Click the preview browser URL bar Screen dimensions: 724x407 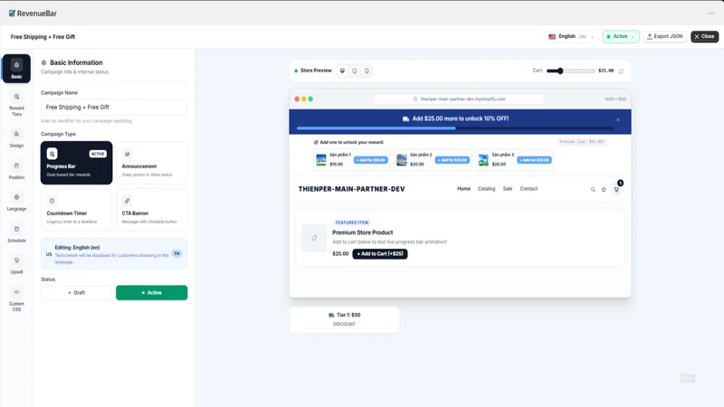click(459, 99)
